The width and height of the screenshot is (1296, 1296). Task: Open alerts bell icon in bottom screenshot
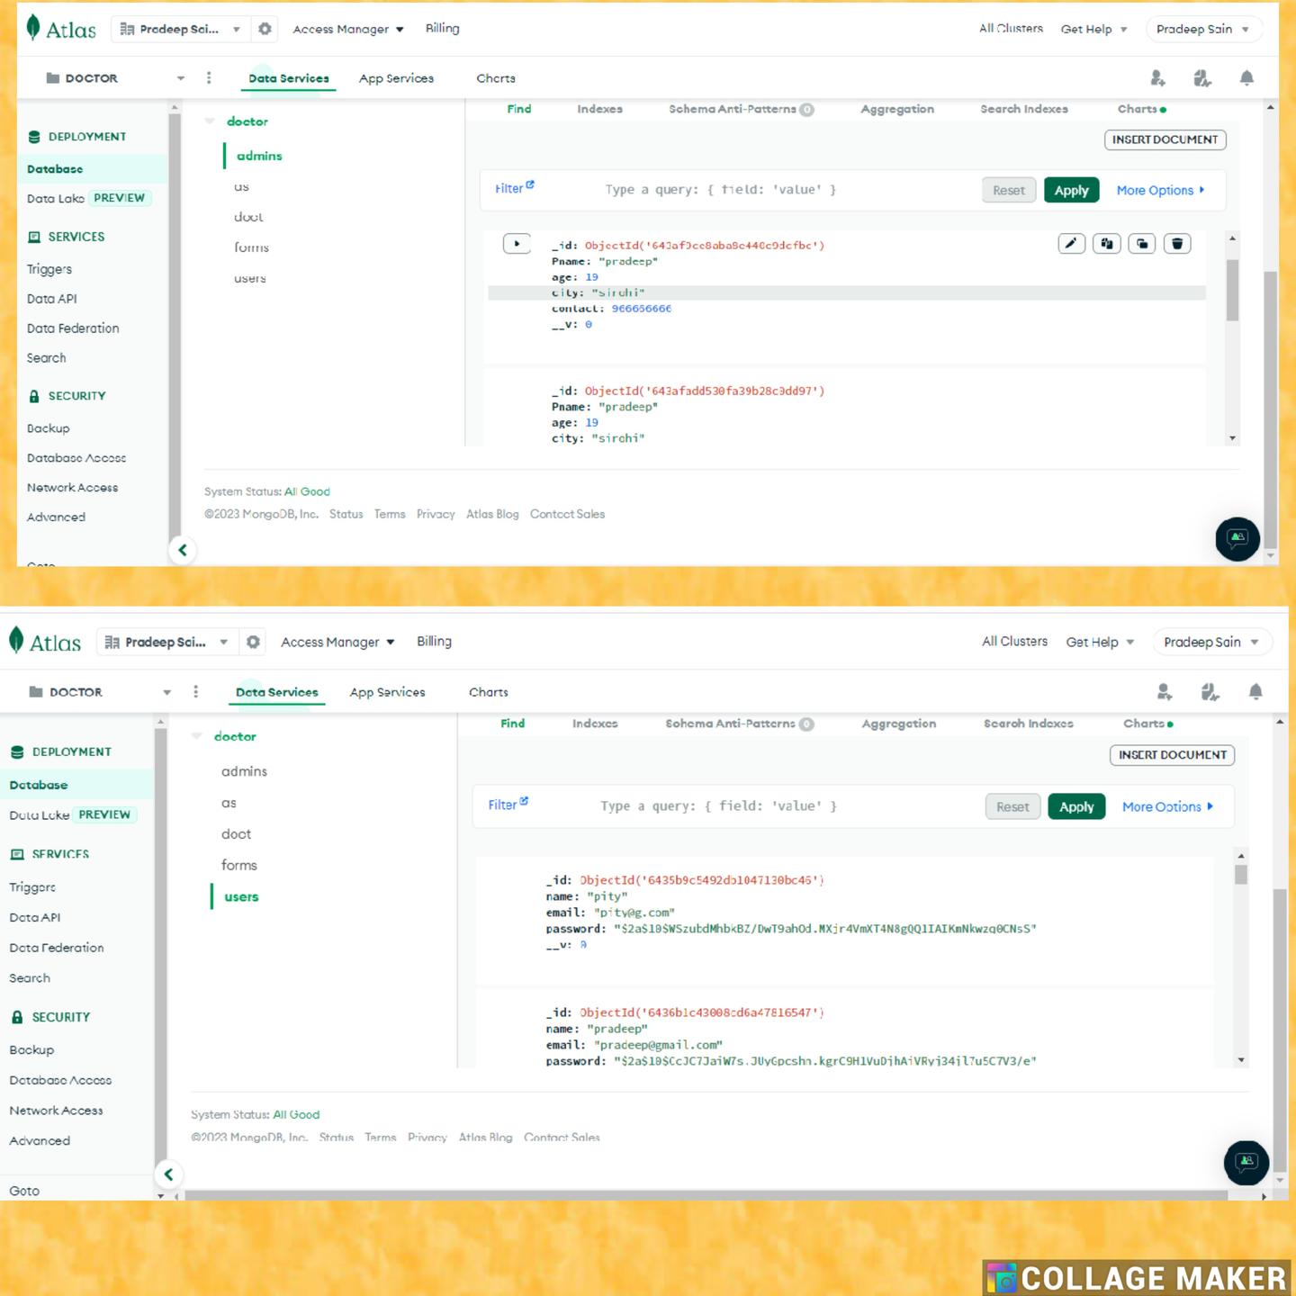[1255, 691]
